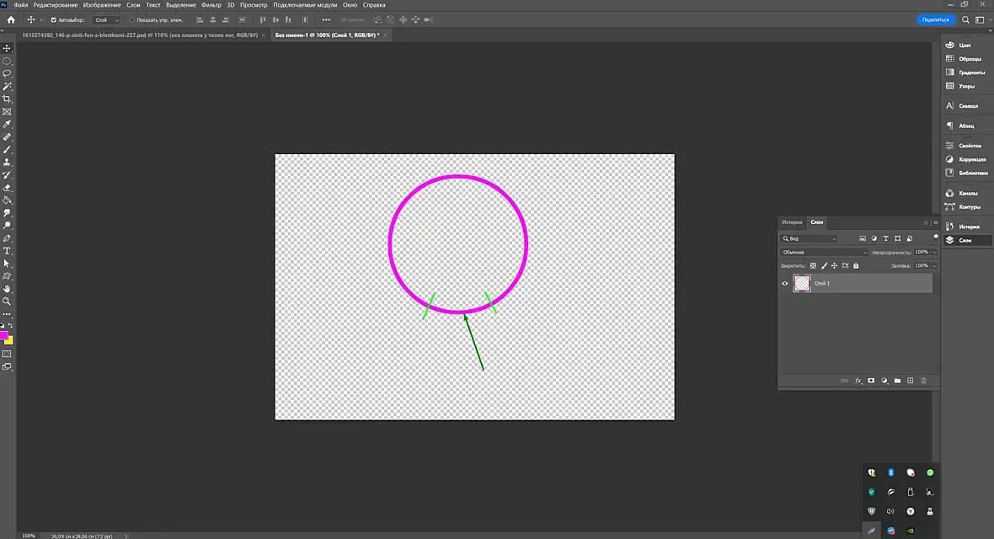Open the Layers panel options menu
The width and height of the screenshot is (994, 539).
(935, 222)
